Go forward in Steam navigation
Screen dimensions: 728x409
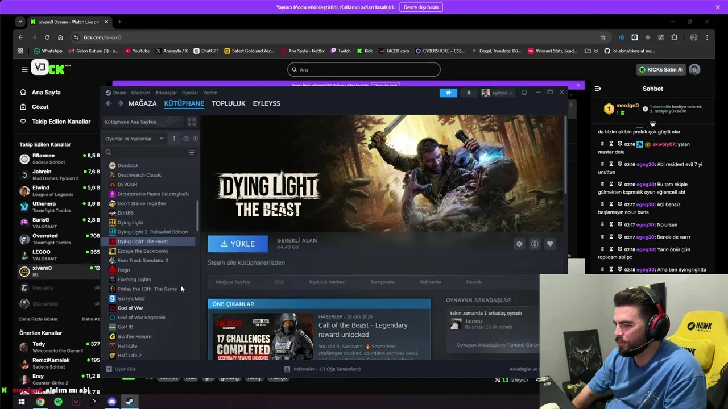point(120,103)
